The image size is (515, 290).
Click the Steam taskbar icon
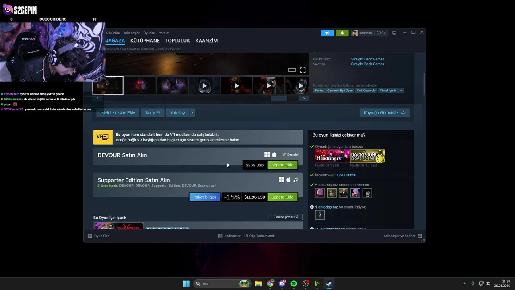click(329, 284)
